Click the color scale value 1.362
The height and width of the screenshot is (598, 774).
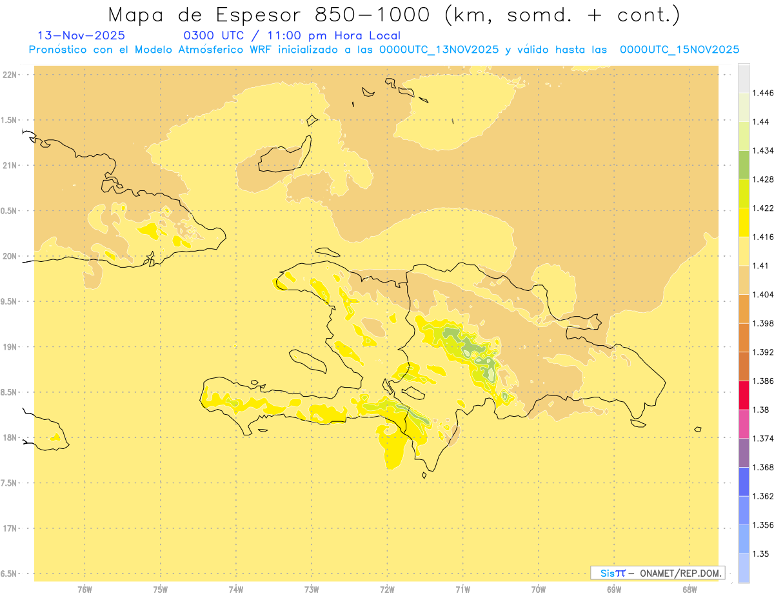pyautogui.click(x=763, y=497)
